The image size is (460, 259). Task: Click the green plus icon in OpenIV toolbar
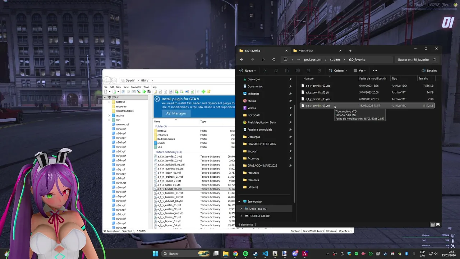point(203,92)
